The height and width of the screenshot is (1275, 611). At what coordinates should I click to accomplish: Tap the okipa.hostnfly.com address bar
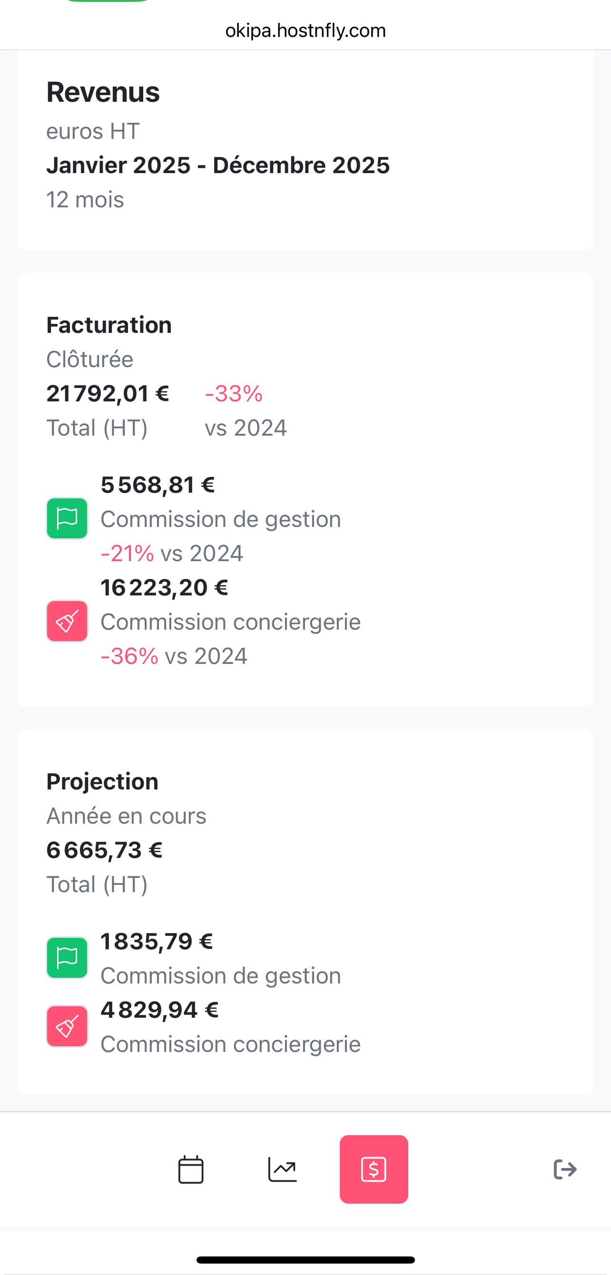(305, 31)
